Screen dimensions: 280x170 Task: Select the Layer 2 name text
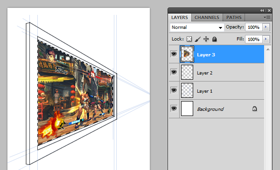[x=205, y=73]
